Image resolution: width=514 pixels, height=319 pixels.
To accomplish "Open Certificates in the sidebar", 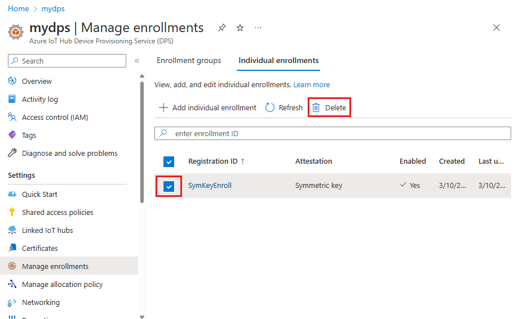I will (39, 248).
